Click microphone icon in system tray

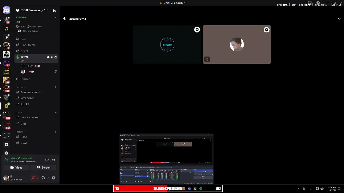pos(304,189)
